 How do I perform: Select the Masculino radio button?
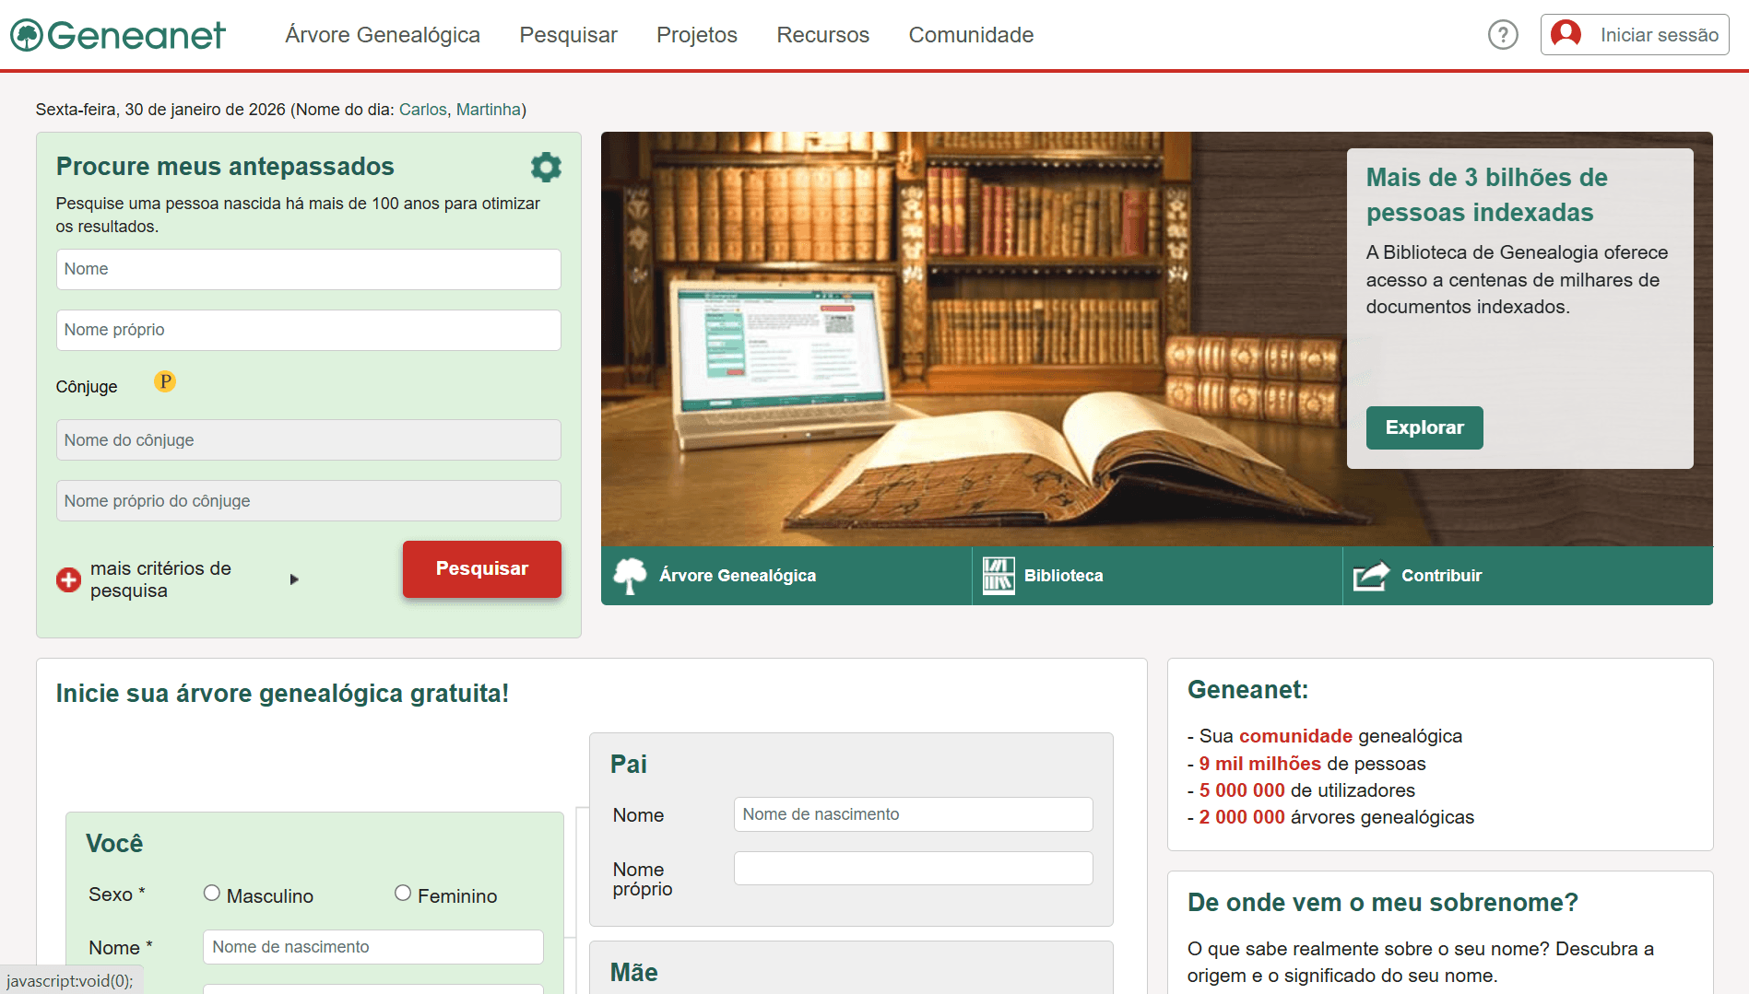point(212,893)
